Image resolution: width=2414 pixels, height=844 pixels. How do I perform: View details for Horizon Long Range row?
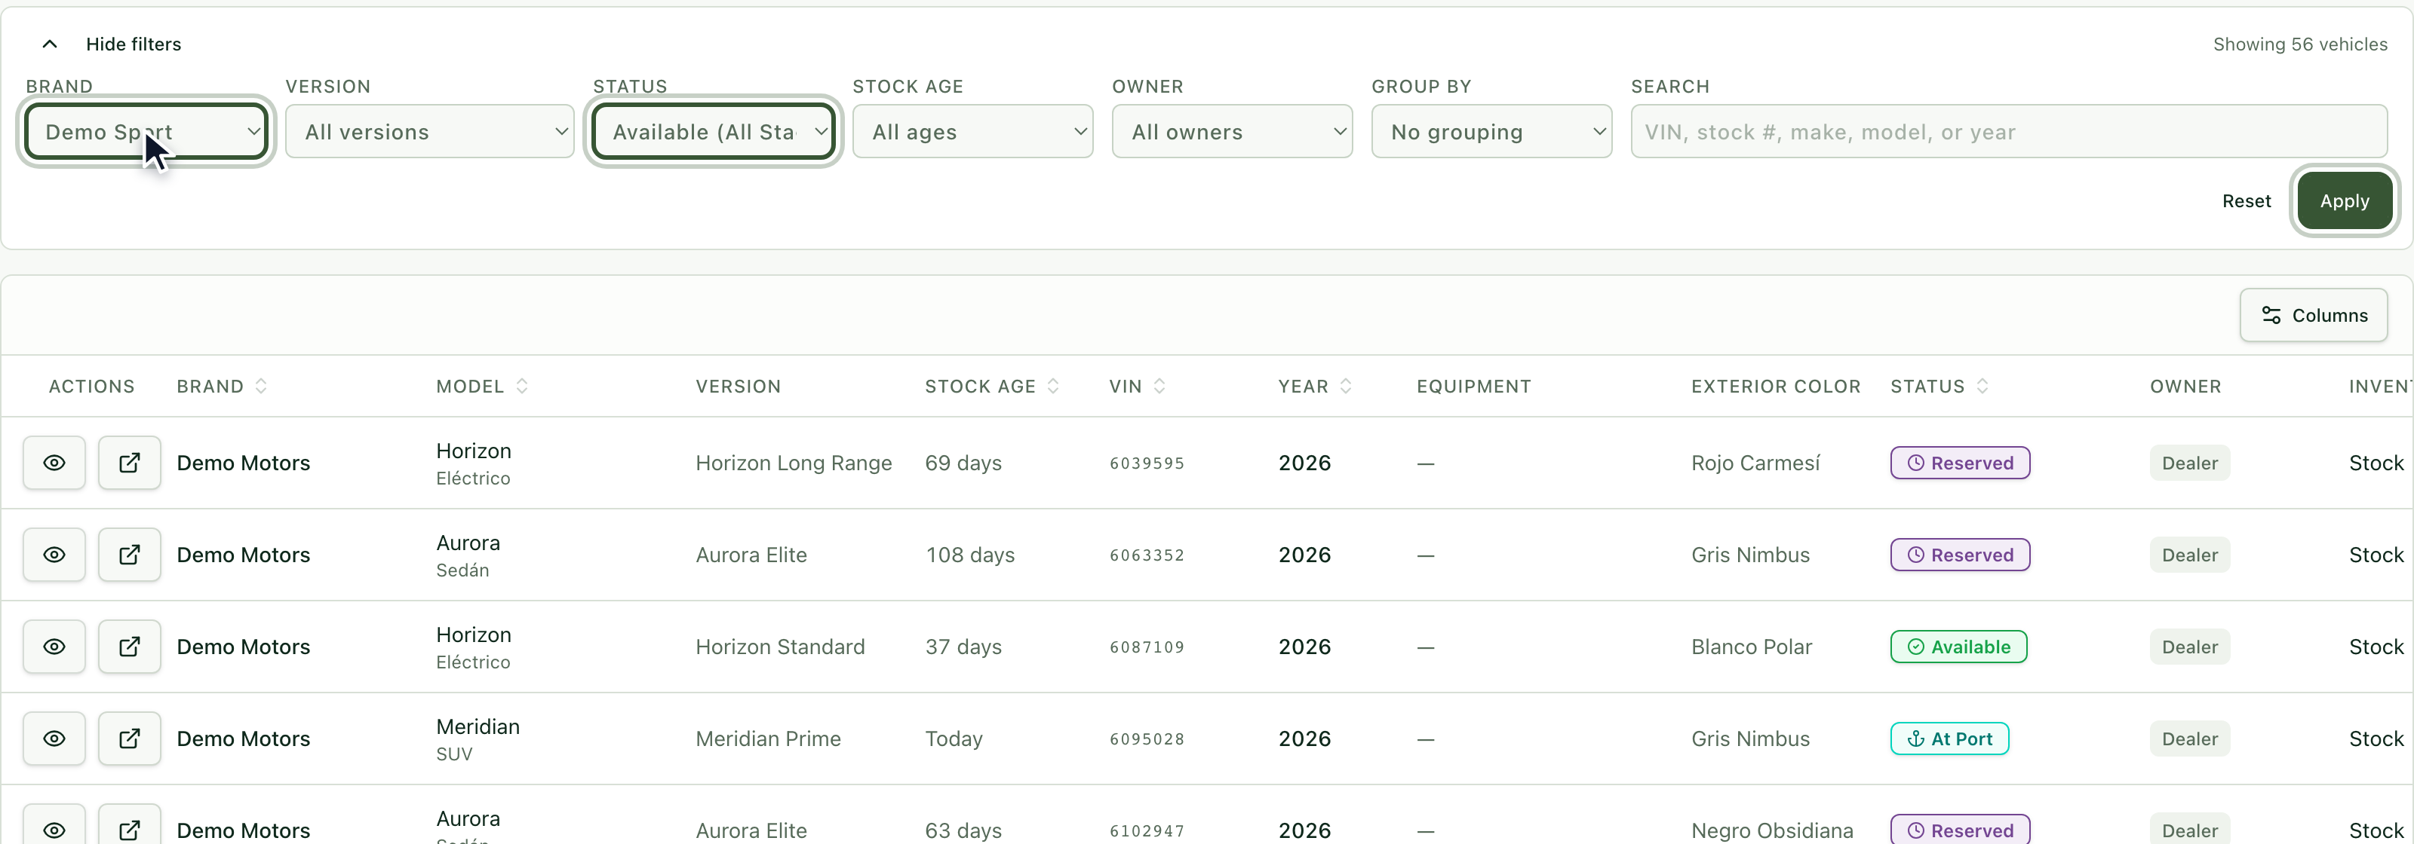coord(54,462)
